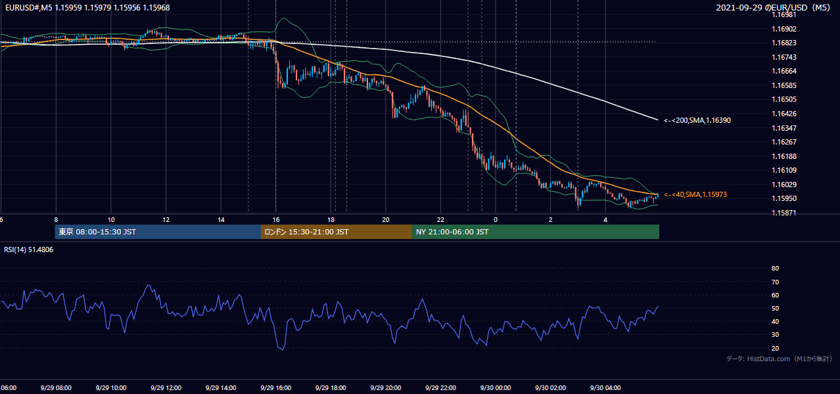Image resolution: width=840 pixels, height=394 pixels.
Task: Click the 9/29 22:00 bottom time label
Action: (x=440, y=387)
